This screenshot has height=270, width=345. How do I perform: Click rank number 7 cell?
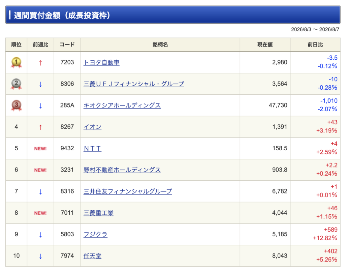(x=16, y=191)
